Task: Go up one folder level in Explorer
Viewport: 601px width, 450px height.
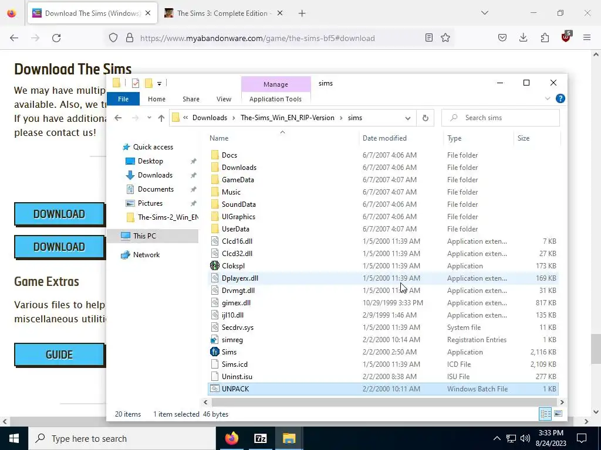Action: click(161, 118)
